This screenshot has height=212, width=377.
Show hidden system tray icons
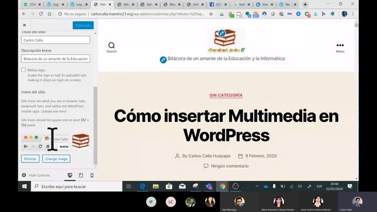click(257, 186)
